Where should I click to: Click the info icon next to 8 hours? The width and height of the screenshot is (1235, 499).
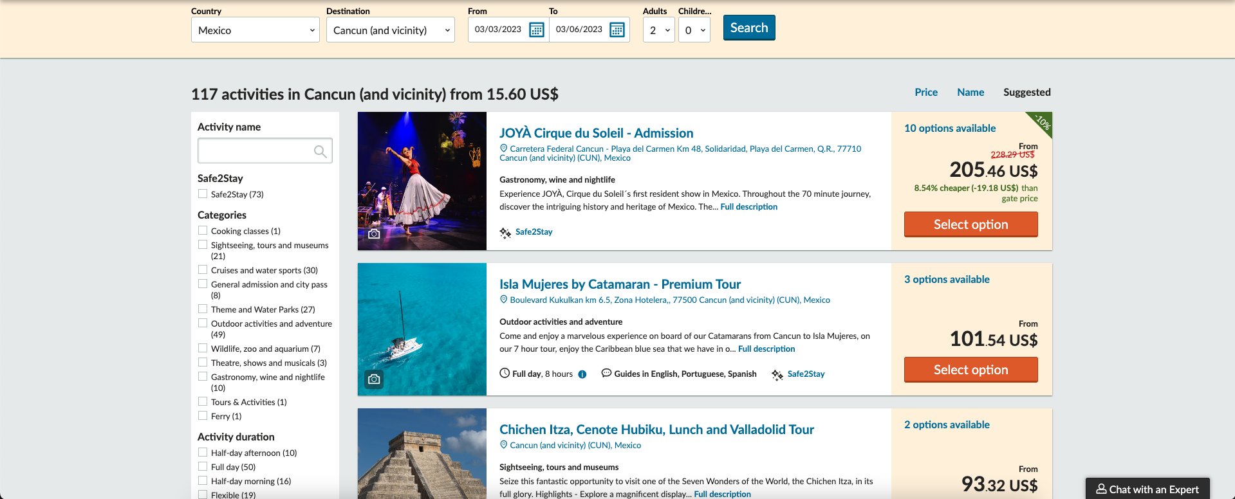coord(582,374)
